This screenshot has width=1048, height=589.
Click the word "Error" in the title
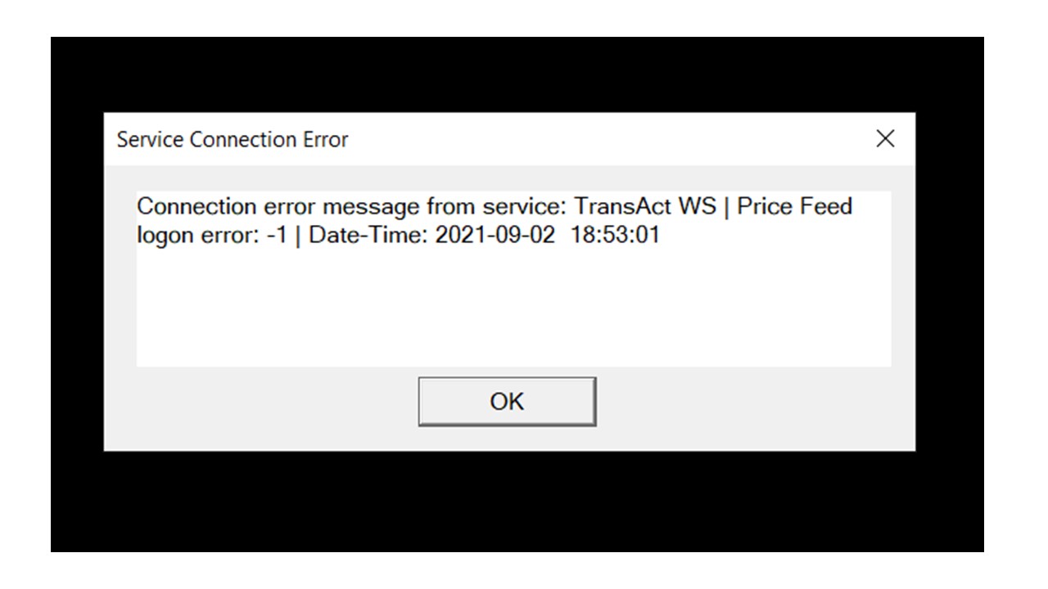pyautogui.click(x=327, y=140)
